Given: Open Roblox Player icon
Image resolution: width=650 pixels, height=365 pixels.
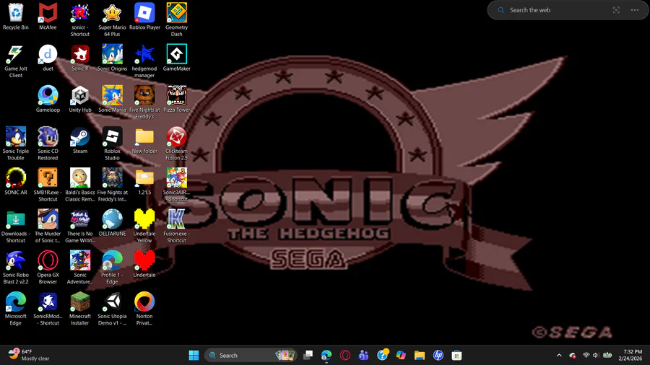Looking at the screenshot, I should [x=144, y=17].
